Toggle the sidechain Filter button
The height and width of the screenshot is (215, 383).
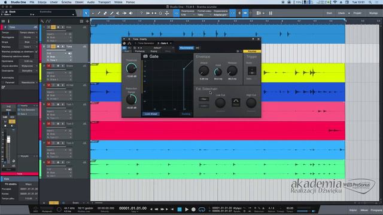pos(203,99)
